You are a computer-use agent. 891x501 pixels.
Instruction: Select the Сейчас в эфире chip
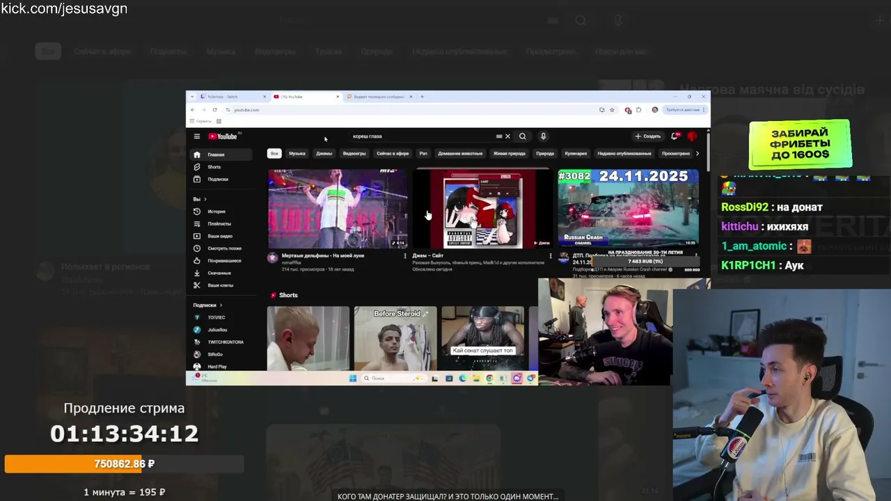click(393, 153)
